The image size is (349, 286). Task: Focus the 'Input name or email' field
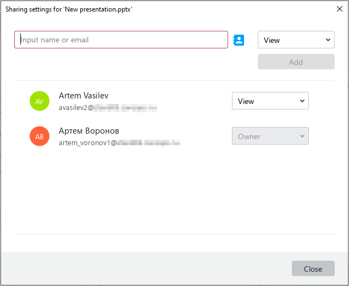click(x=121, y=40)
